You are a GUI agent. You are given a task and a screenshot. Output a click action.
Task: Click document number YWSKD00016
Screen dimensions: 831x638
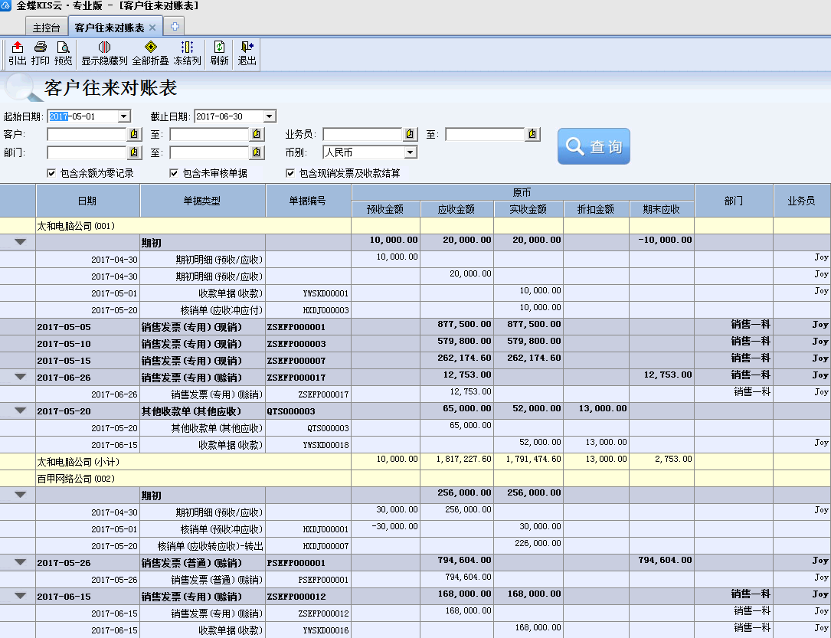coord(326,630)
